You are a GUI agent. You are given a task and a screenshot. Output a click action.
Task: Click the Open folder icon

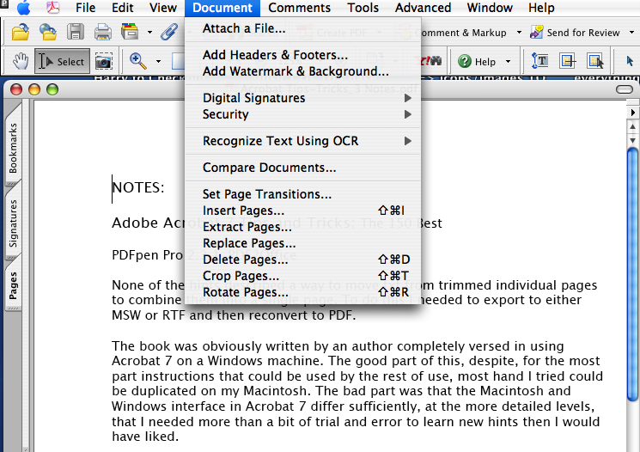click(21, 33)
